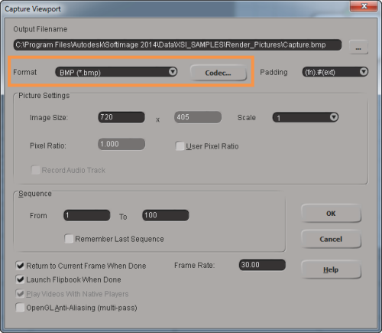Click the Pixel Ratio field showing 1.000

point(121,144)
